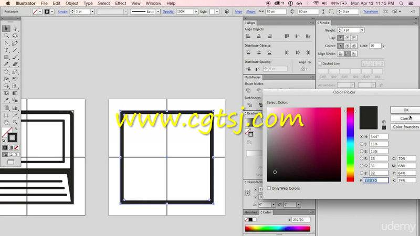Open the Basic brush definition dropdown

(158, 12)
